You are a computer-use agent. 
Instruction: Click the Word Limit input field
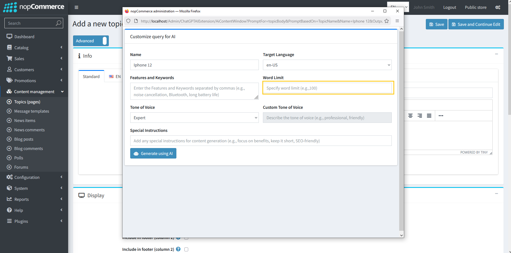327,88
